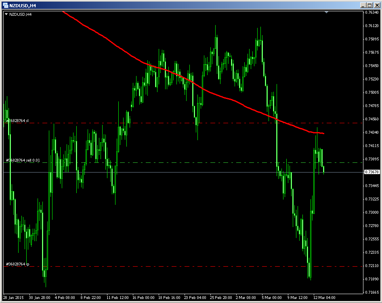Click the NZDUSD,H4 title bar text
The height and width of the screenshot is (303, 382).
pos(23,5)
